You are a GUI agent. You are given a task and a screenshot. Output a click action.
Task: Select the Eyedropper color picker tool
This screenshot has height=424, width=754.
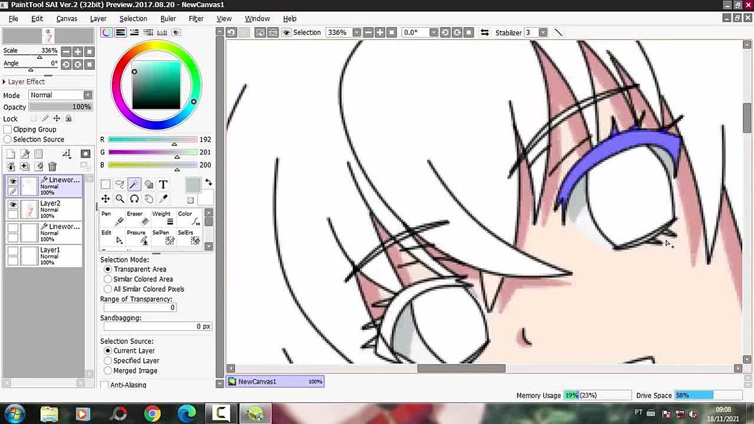163,199
